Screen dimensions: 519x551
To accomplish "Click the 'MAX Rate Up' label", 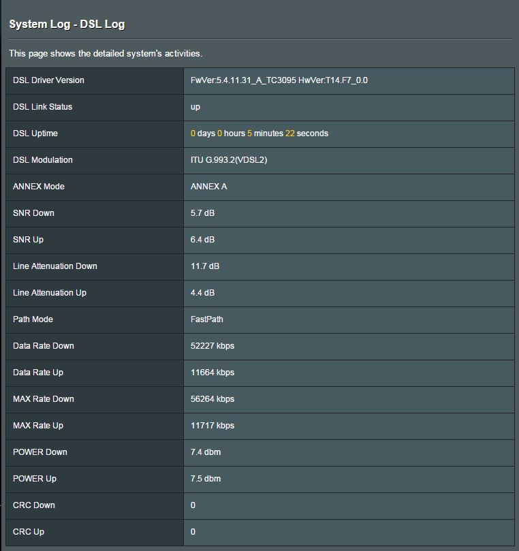I will [38, 426].
